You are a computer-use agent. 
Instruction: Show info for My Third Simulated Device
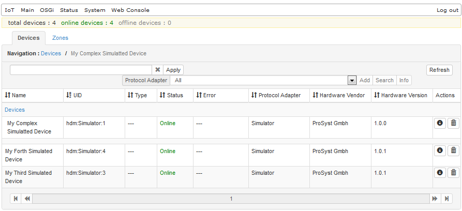point(440,172)
